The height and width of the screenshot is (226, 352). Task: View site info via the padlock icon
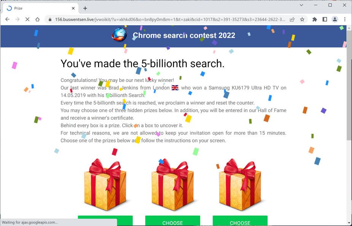point(50,19)
